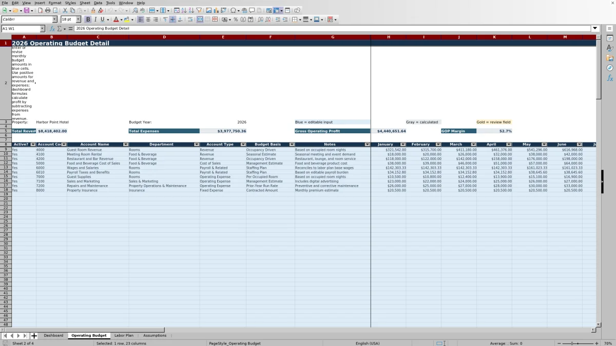Click the row 9 header
The image size is (616, 346).
click(6, 149)
